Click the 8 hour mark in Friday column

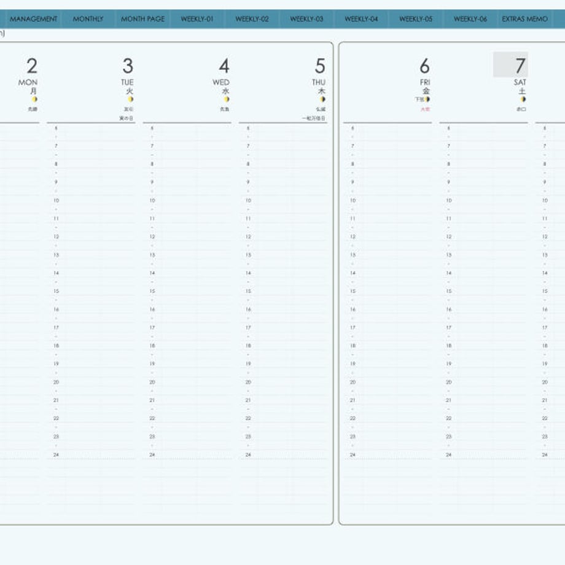[x=353, y=164]
